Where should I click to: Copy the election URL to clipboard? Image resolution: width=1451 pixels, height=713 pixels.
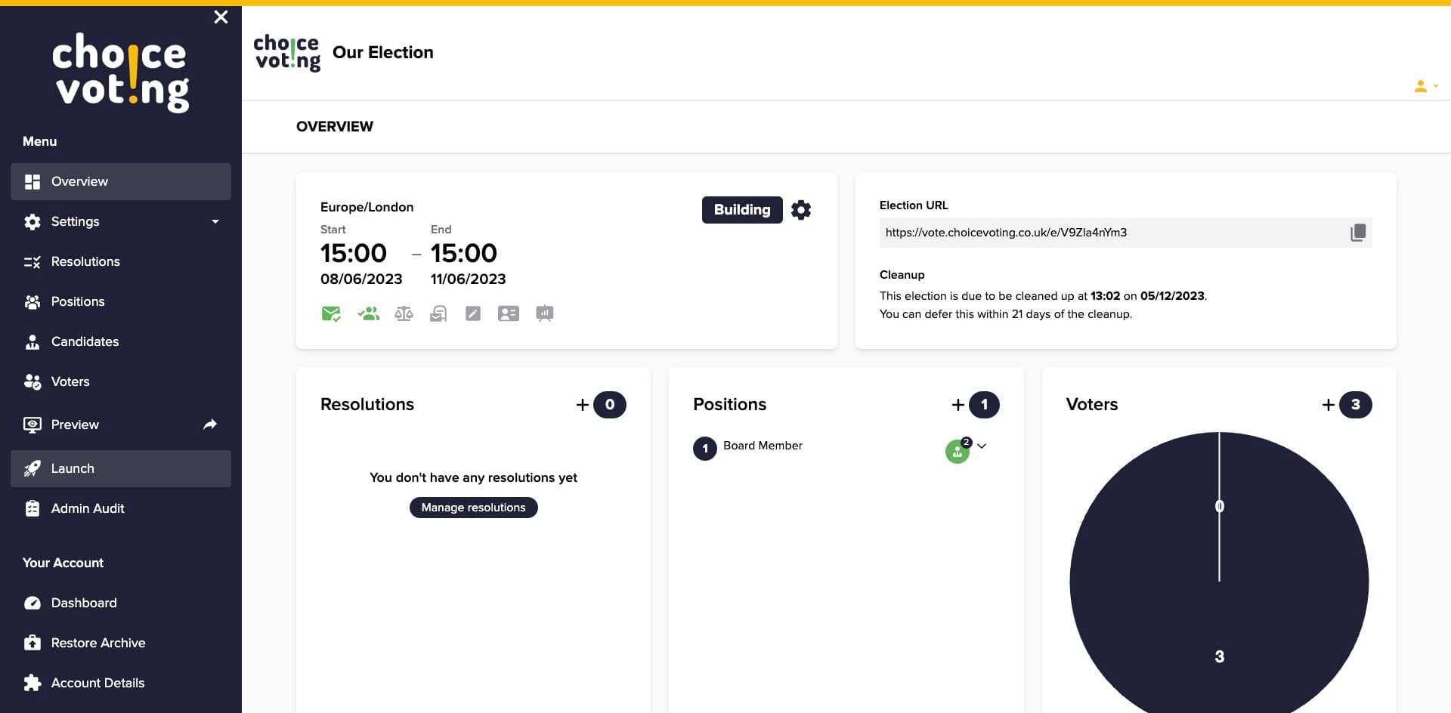coord(1357,233)
